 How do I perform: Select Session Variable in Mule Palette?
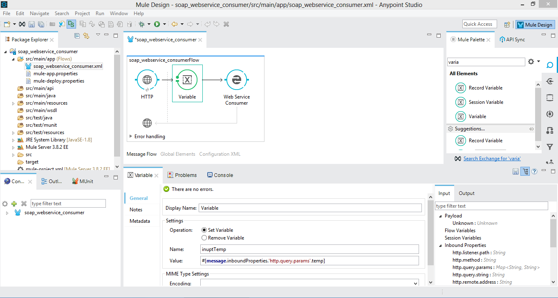click(486, 102)
